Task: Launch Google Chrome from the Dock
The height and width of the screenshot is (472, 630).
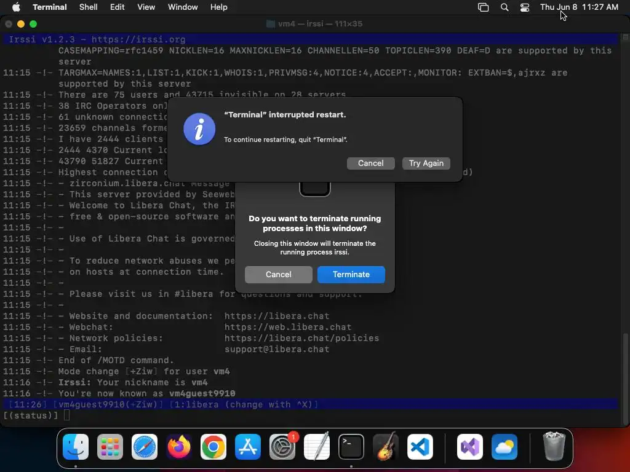Action: pos(213,447)
